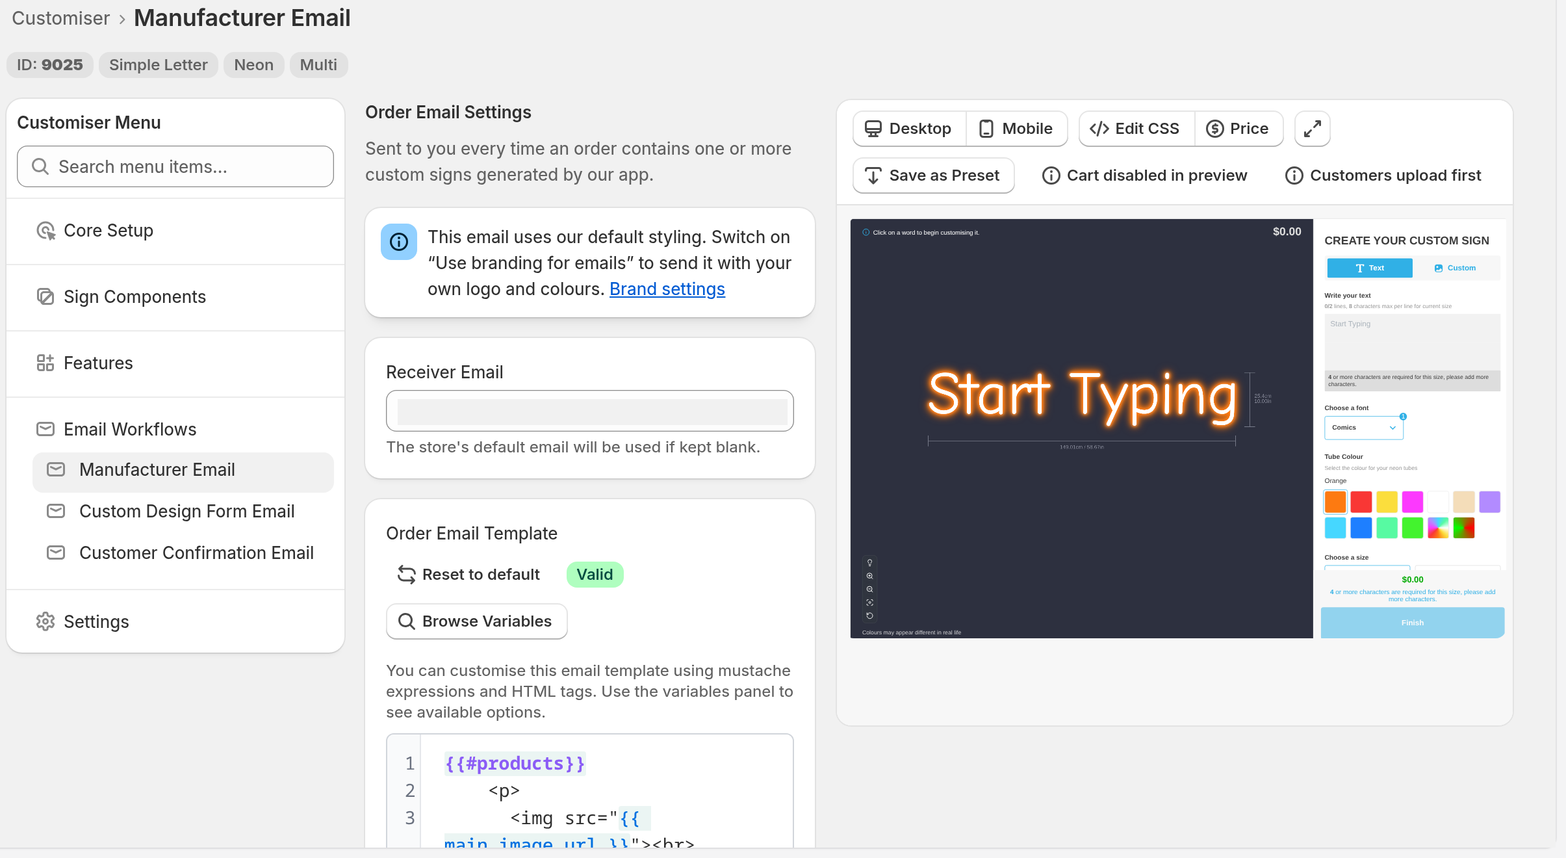Click the Email Workflows envelope icon

(x=45, y=430)
